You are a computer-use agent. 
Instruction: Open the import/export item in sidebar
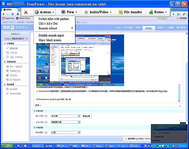click(x=13, y=80)
